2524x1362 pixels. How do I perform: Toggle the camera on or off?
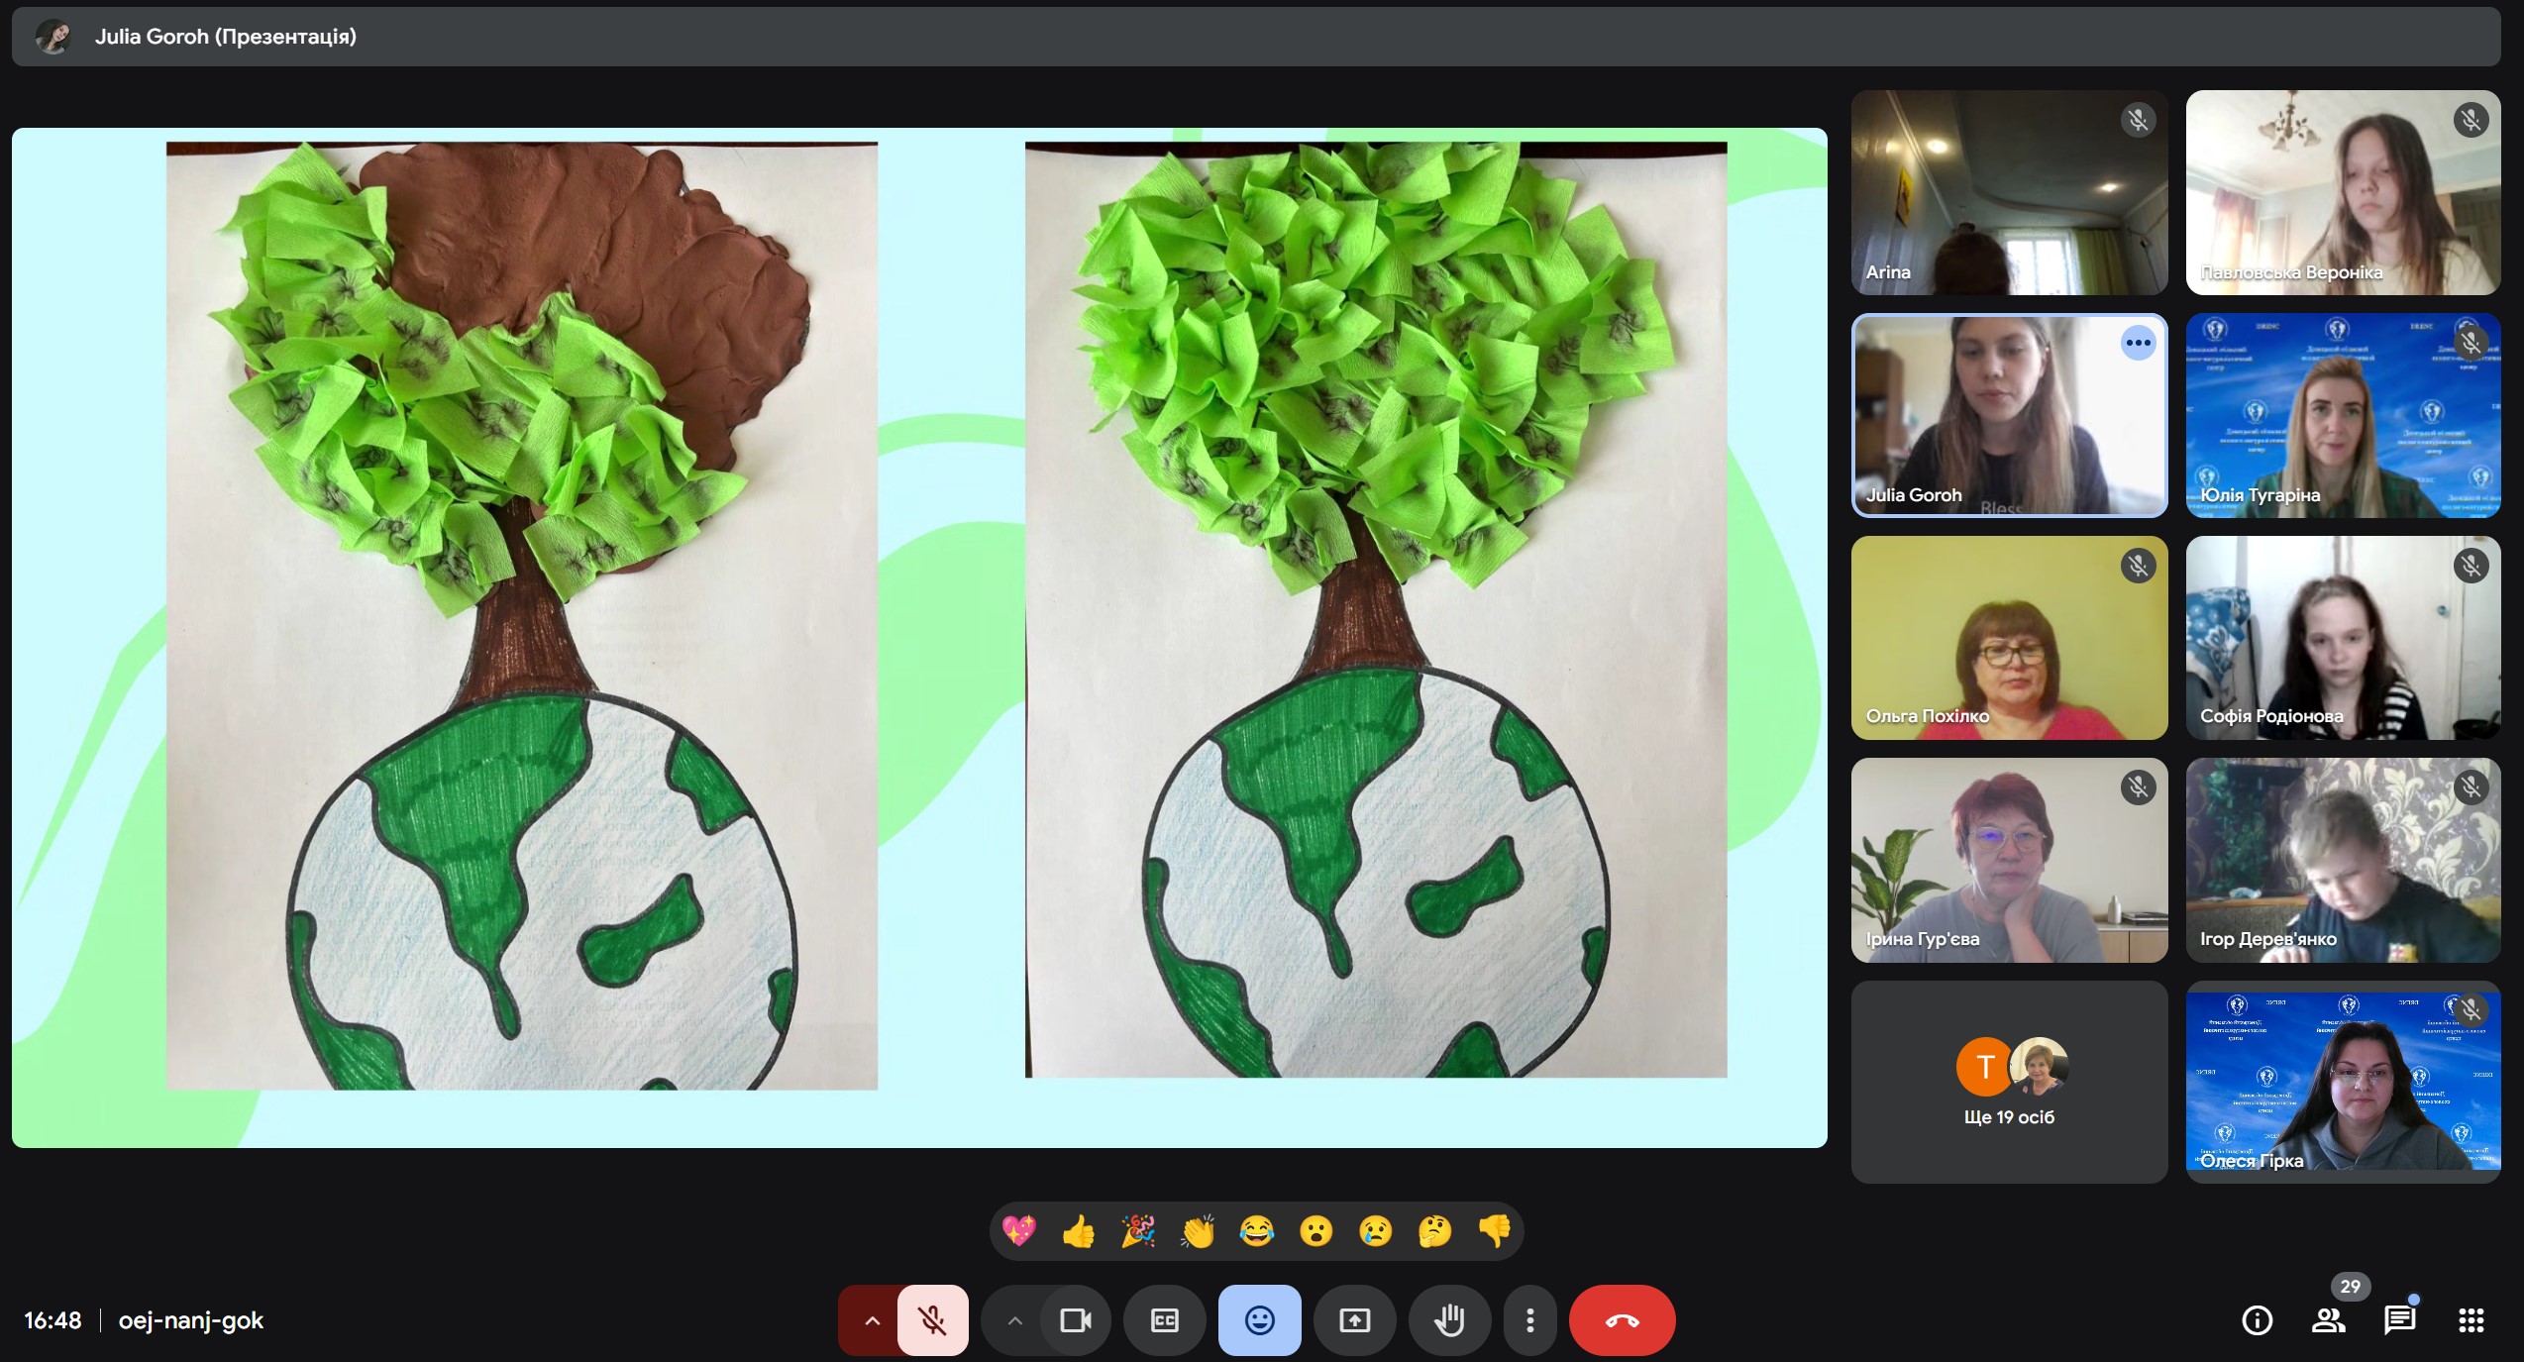(1075, 1320)
